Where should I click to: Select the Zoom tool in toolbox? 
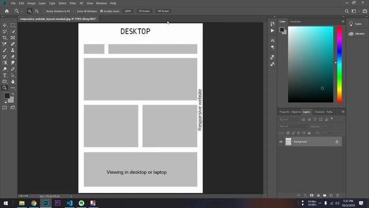[5, 88]
